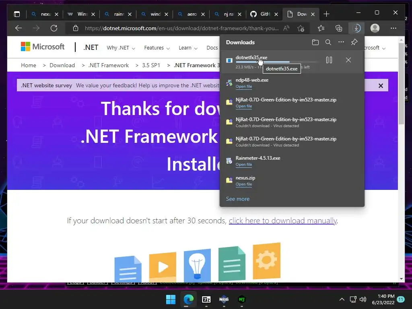Open 7-Zip from the taskbar
The image size is (412, 309).
point(206,299)
